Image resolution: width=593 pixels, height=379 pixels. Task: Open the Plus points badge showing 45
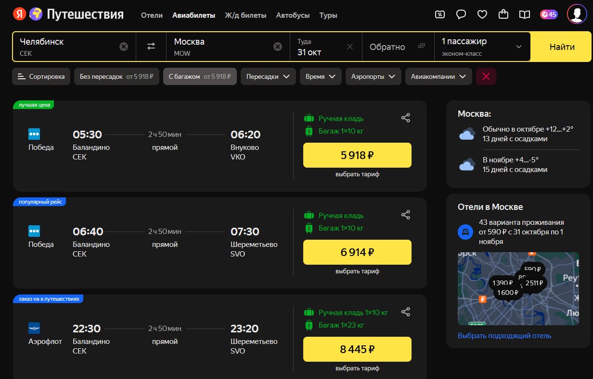pyautogui.click(x=549, y=14)
